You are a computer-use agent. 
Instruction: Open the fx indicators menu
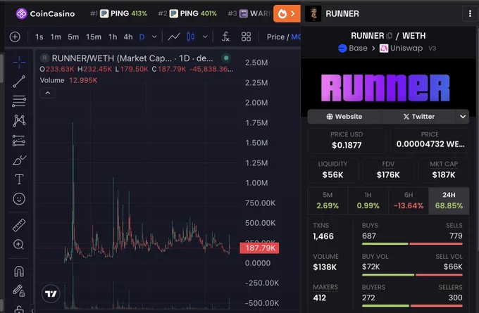[225, 37]
